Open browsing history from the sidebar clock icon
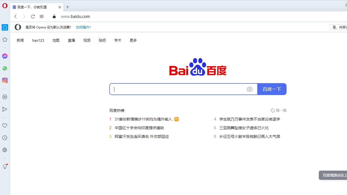The image size is (347, 195). (x=5, y=138)
